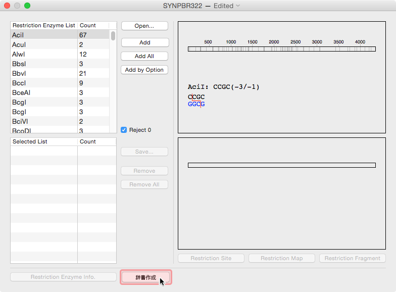This screenshot has height=292, width=396.
Task: Click the restriction map bar at top
Action: click(x=281, y=49)
